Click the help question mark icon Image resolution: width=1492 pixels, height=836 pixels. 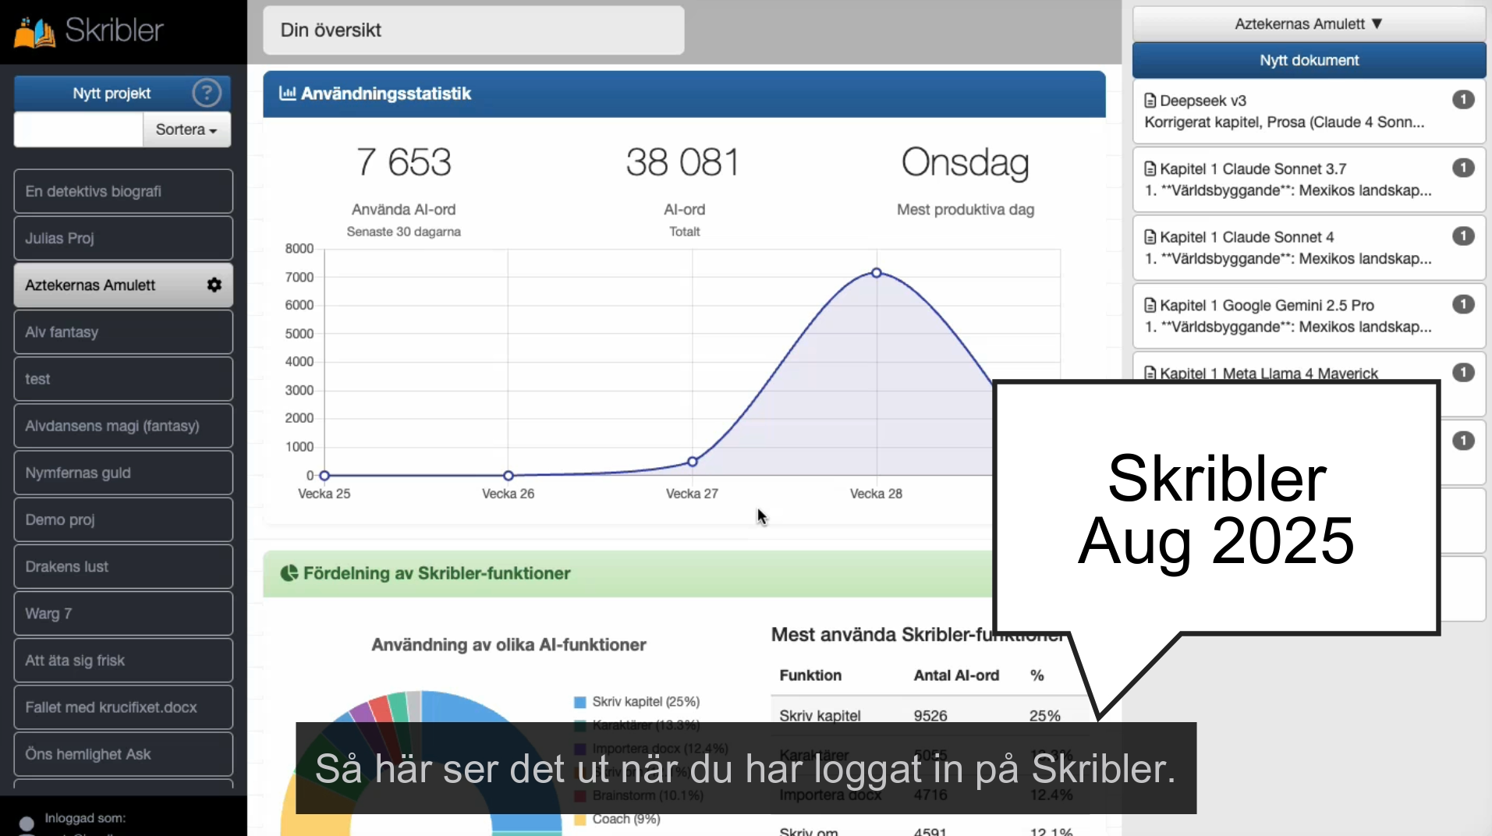[207, 93]
